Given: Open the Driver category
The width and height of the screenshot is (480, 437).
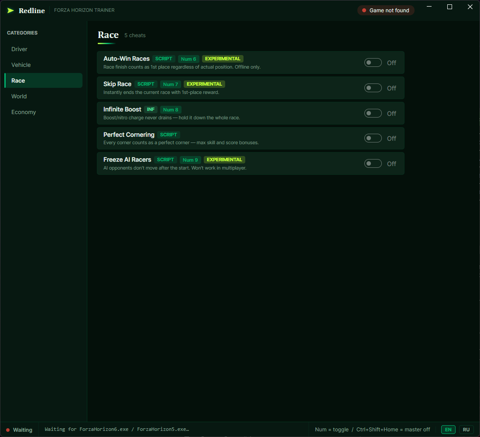Looking at the screenshot, I should tap(44, 49).
